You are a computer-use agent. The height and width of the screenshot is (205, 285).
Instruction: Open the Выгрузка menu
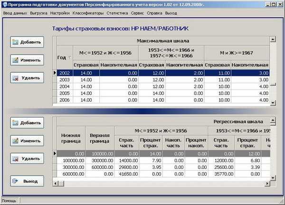[38, 13]
